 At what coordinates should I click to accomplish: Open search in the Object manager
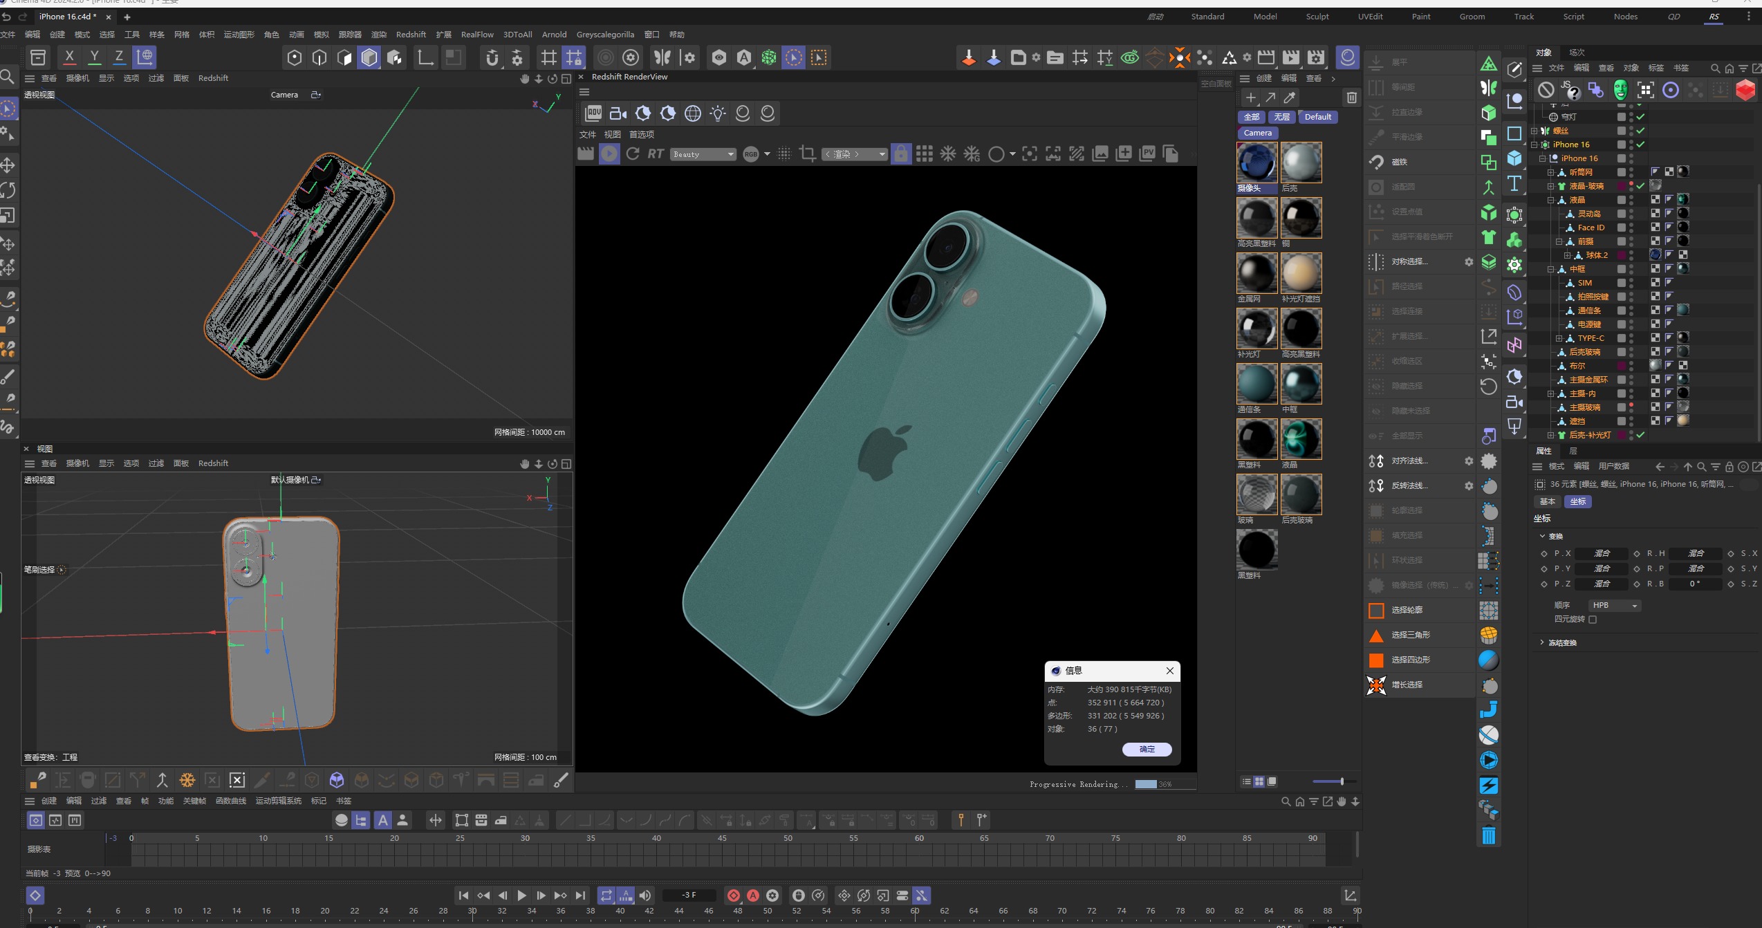pyautogui.click(x=1715, y=68)
